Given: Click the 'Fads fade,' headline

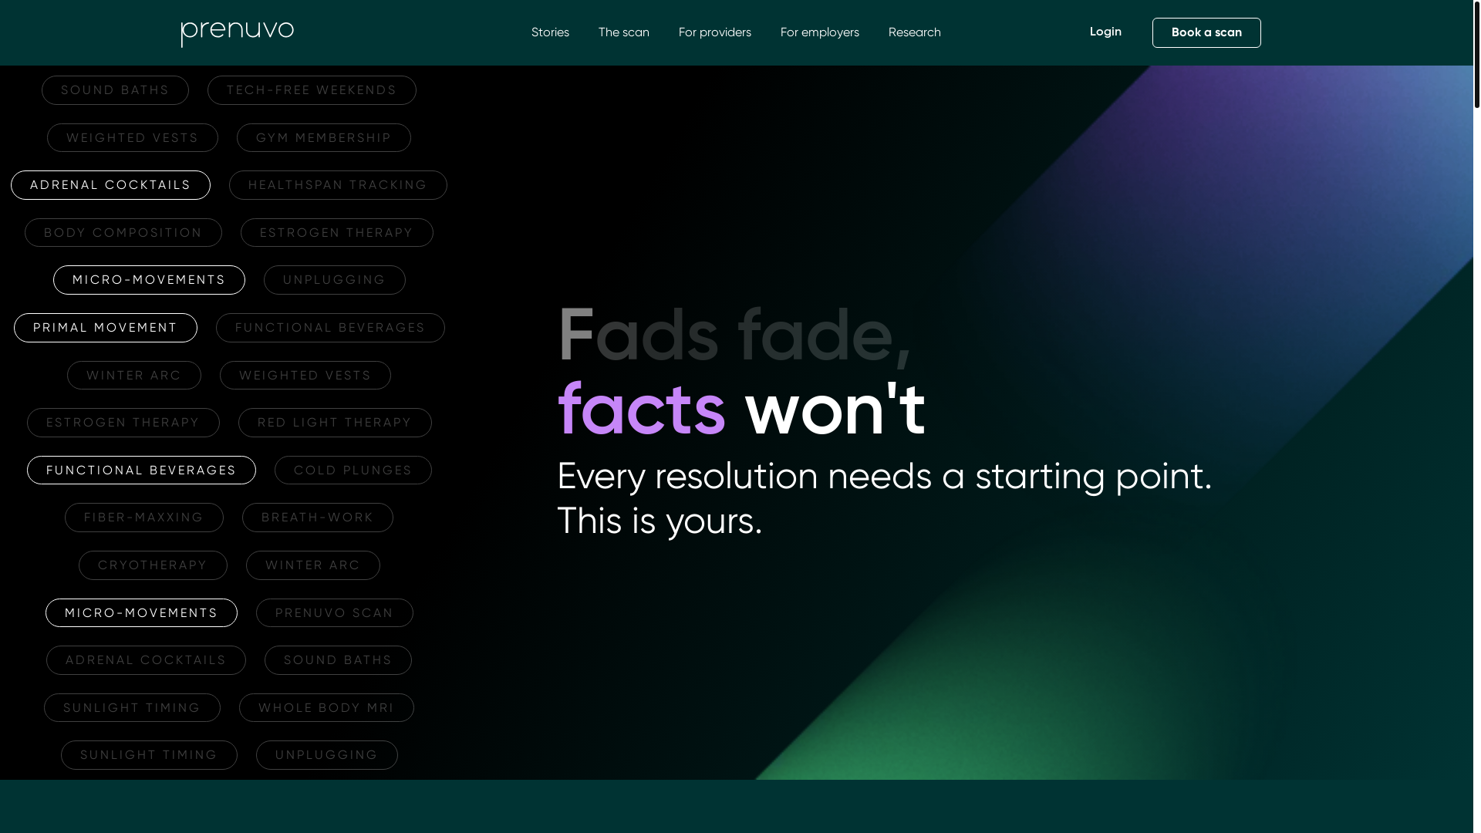Looking at the screenshot, I should [x=734, y=335].
